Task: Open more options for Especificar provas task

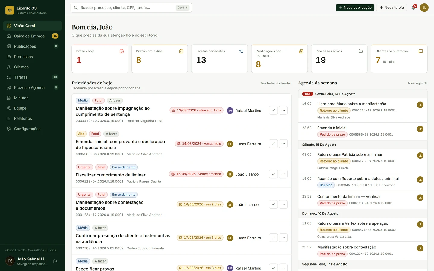Action: tap(283, 268)
